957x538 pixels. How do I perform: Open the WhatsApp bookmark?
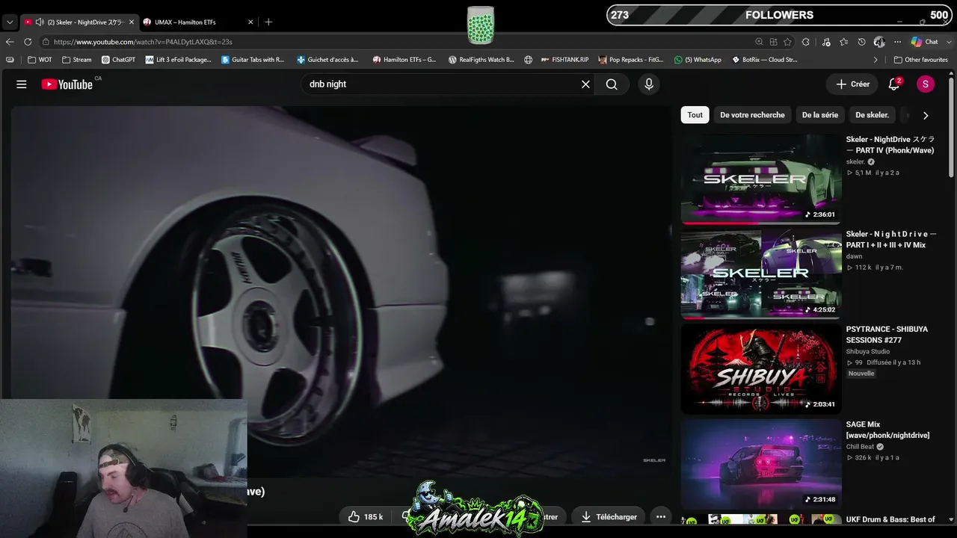pos(698,60)
